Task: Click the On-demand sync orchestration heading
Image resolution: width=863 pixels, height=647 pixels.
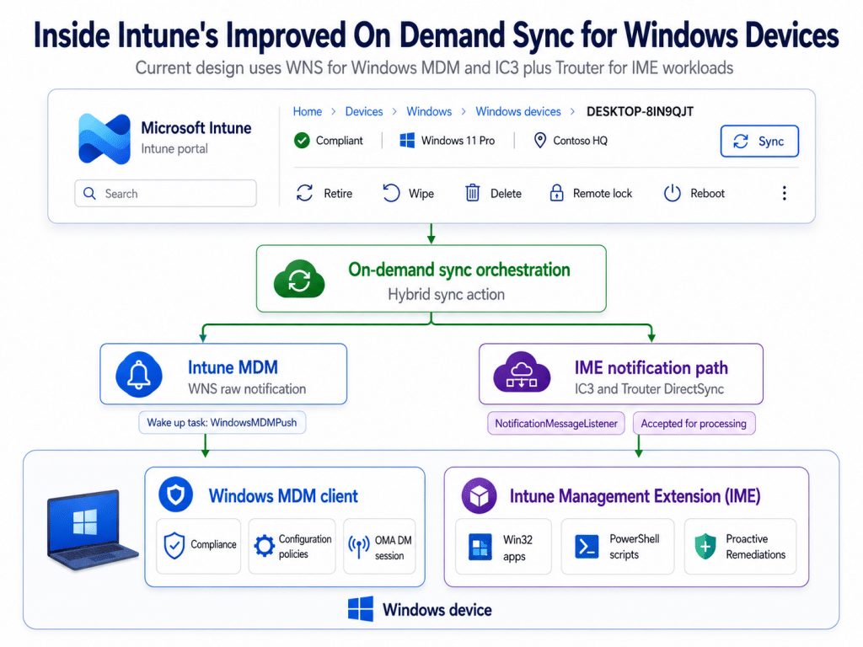Action: click(x=459, y=270)
